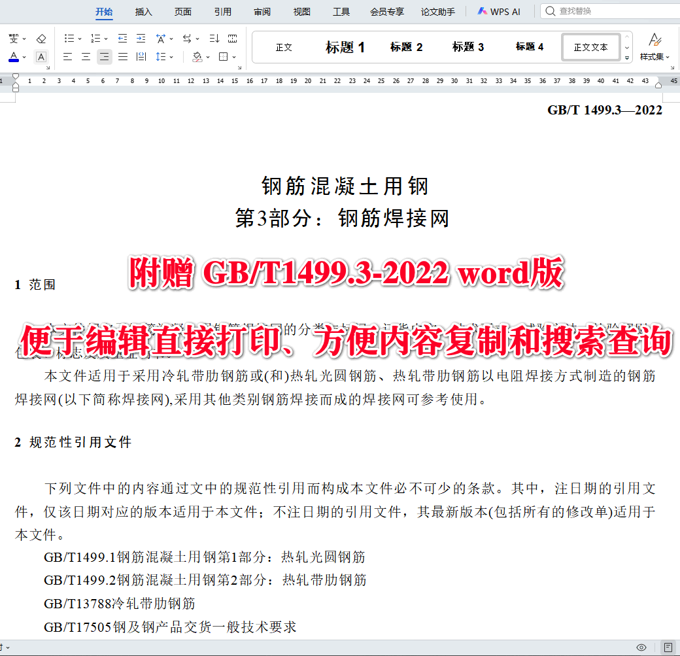This screenshot has width=680, height=656.
Task: Click the first-line indent ruler marker
Action: point(16,77)
